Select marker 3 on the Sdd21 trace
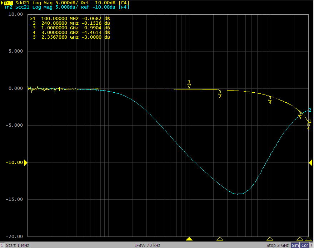 point(270,98)
